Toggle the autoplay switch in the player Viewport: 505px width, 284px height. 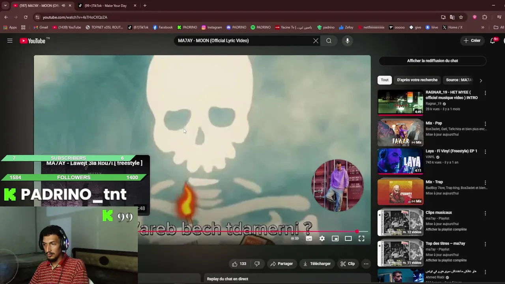click(294, 238)
